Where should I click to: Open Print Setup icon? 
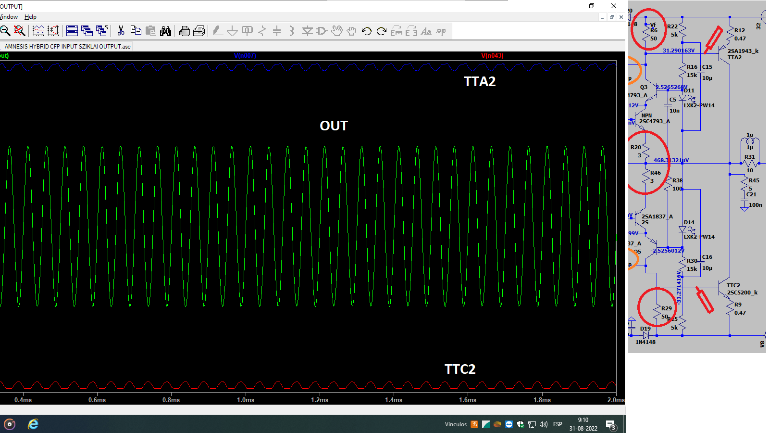point(184,31)
